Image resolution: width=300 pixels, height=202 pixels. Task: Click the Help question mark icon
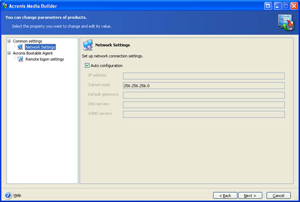pyautogui.click(x=8, y=195)
